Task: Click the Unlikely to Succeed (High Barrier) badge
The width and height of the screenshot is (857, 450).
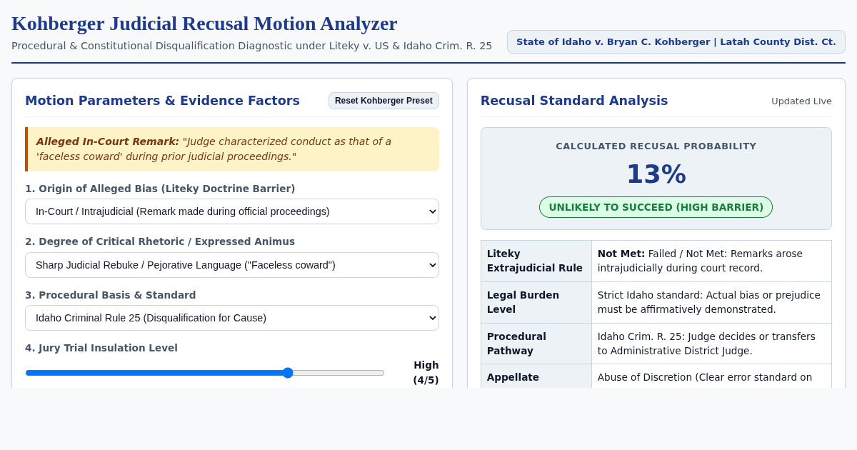Action: click(x=656, y=207)
